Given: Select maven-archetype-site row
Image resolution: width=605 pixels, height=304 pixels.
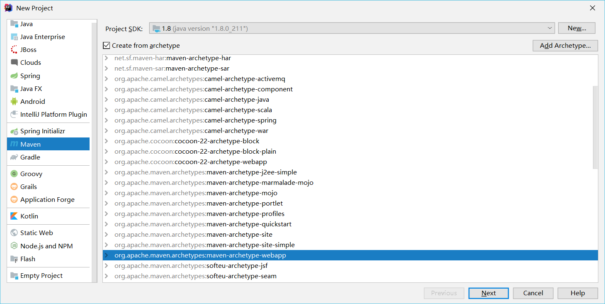Looking at the screenshot, I should pos(350,235).
